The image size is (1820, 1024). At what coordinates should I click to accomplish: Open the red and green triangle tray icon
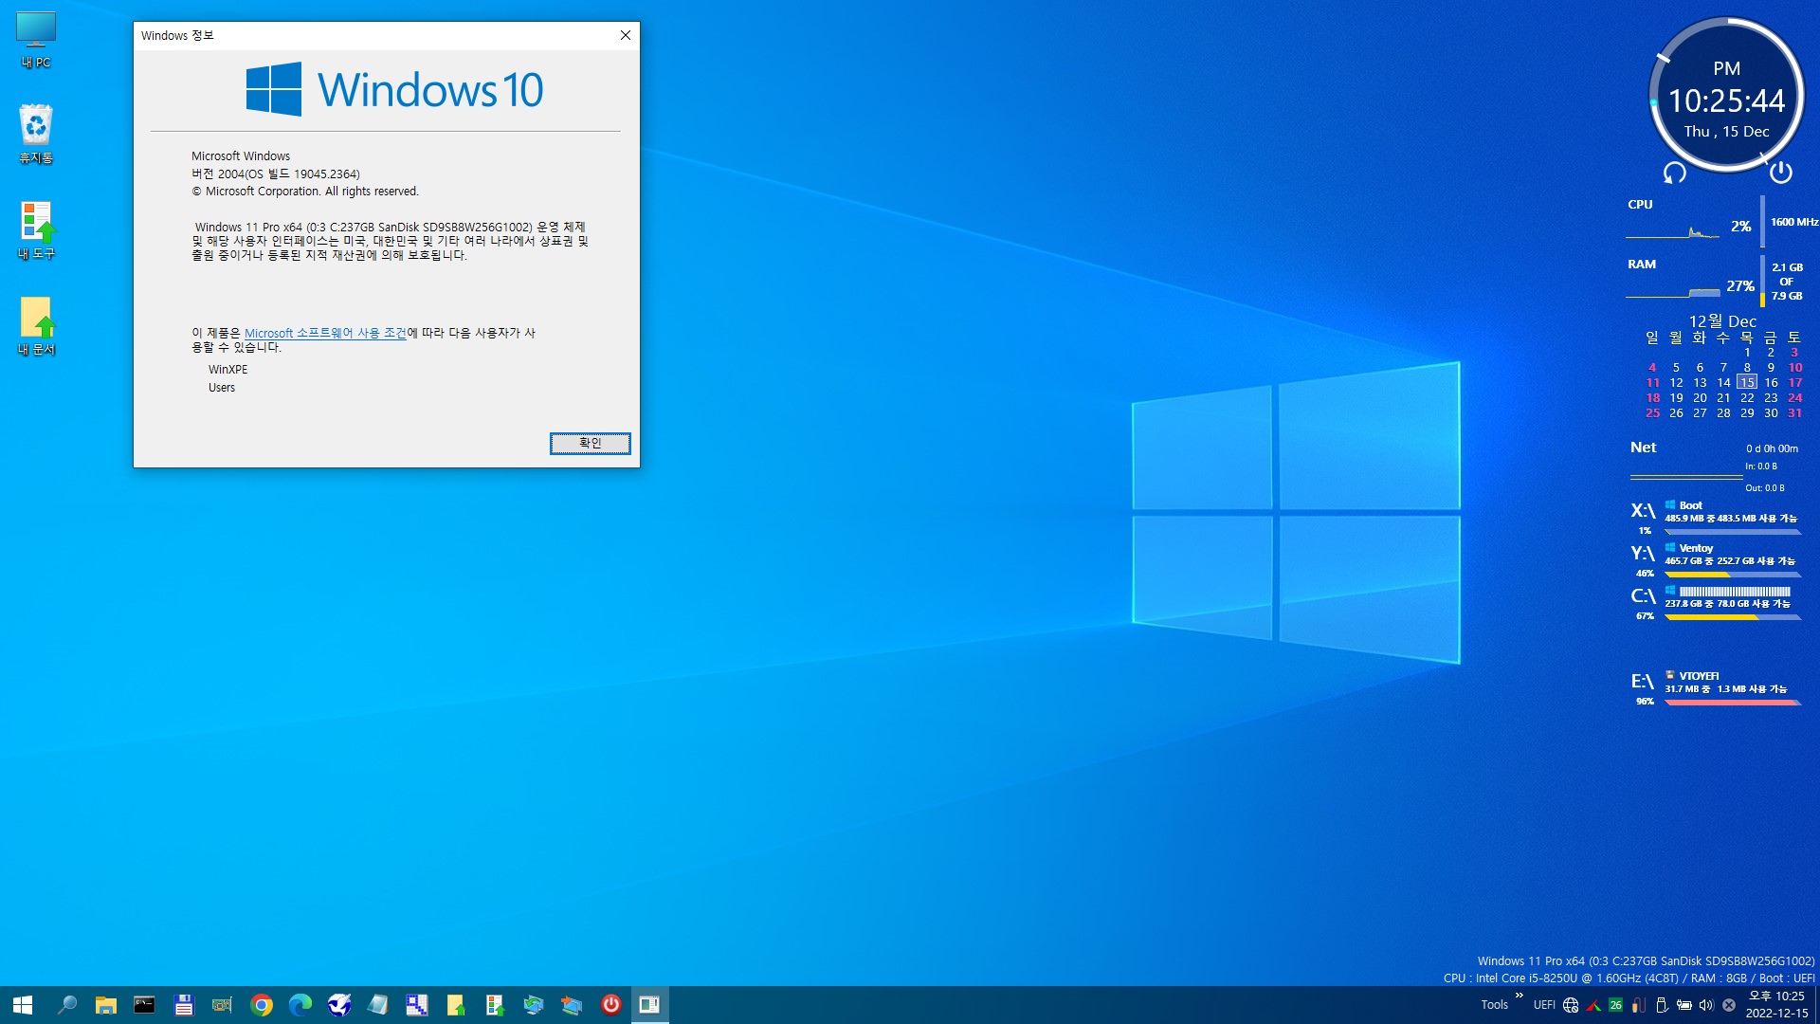1593,1005
